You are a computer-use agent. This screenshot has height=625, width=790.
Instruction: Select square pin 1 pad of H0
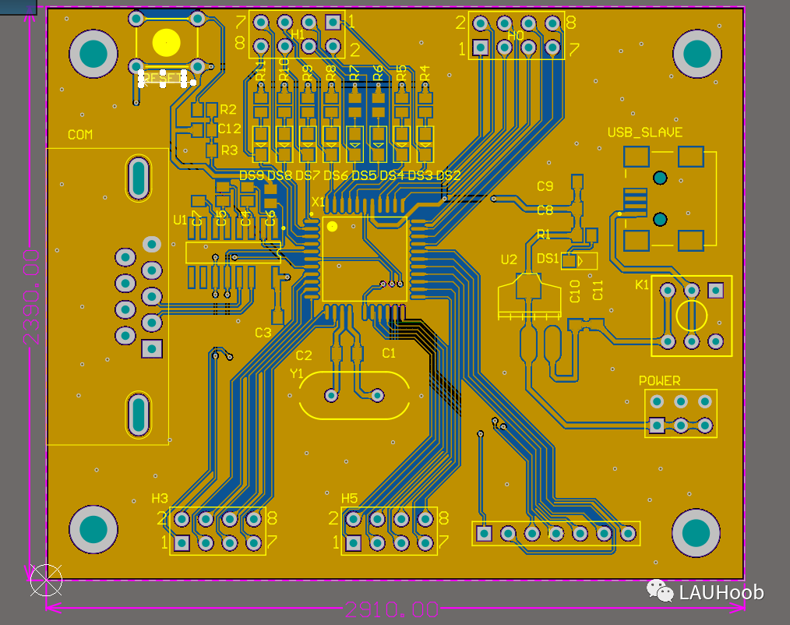click(480, 48)
